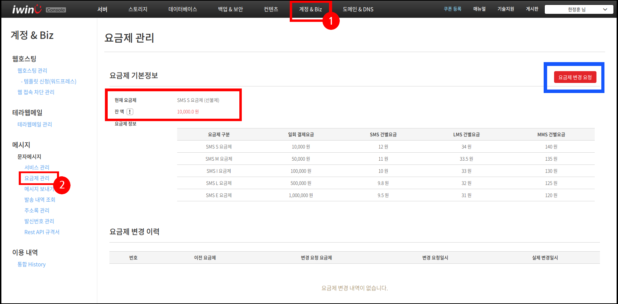618x304 pixels.
Task: Open the 서버 menu
Action: (102, 9)
